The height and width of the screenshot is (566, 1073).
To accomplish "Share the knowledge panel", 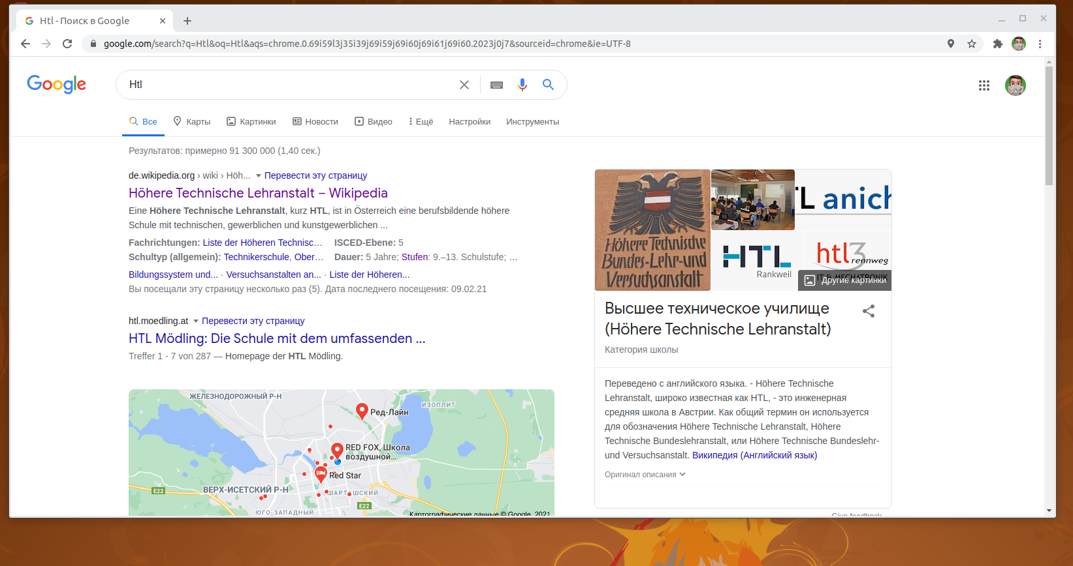I will coord(869,311).
